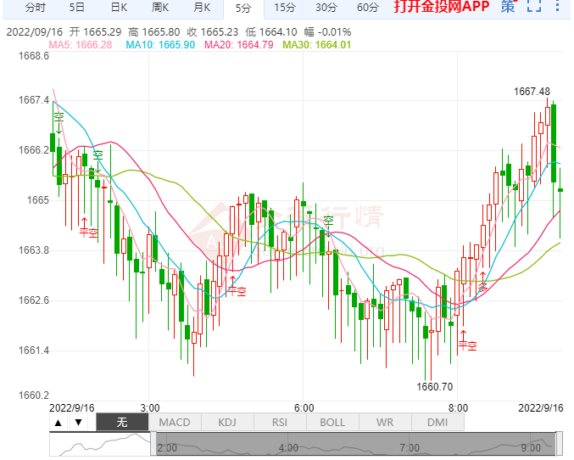Turn on the BOLL indicator

pos(332,422)
